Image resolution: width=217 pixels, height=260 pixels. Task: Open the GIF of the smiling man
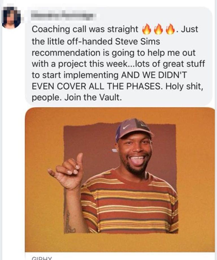120,180
